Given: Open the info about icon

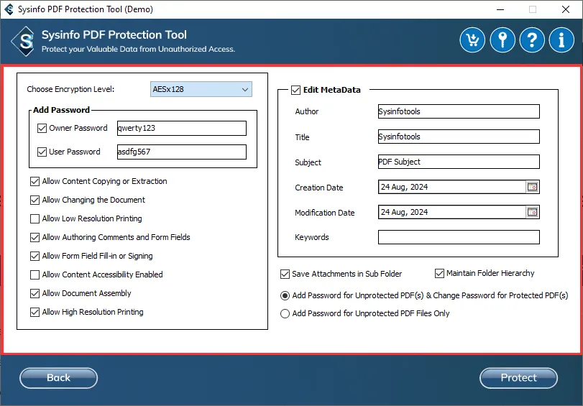Looking at the screenshot, I should pos(561,40).
